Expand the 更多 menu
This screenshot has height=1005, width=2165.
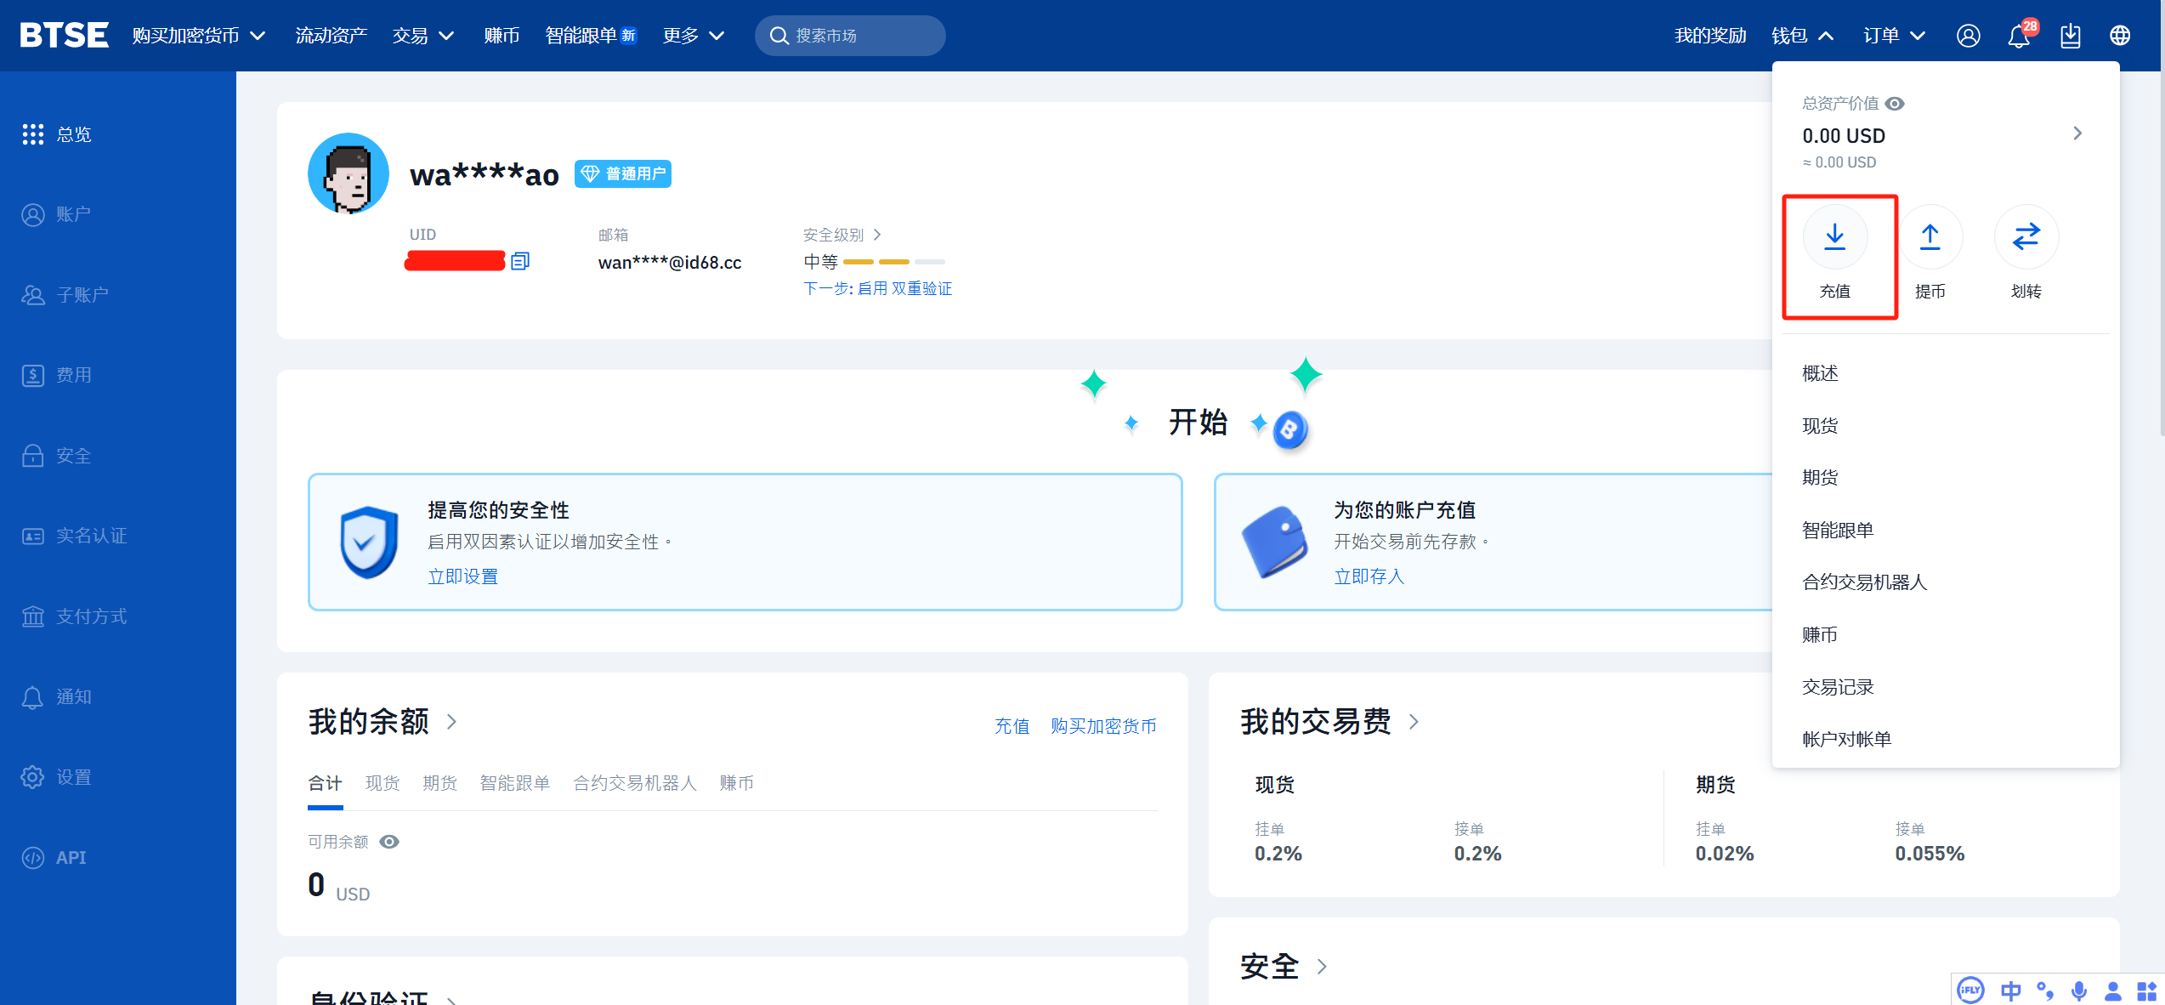693,36
